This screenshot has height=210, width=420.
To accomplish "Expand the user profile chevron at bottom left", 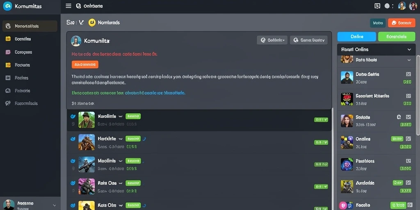I will 55,205.
